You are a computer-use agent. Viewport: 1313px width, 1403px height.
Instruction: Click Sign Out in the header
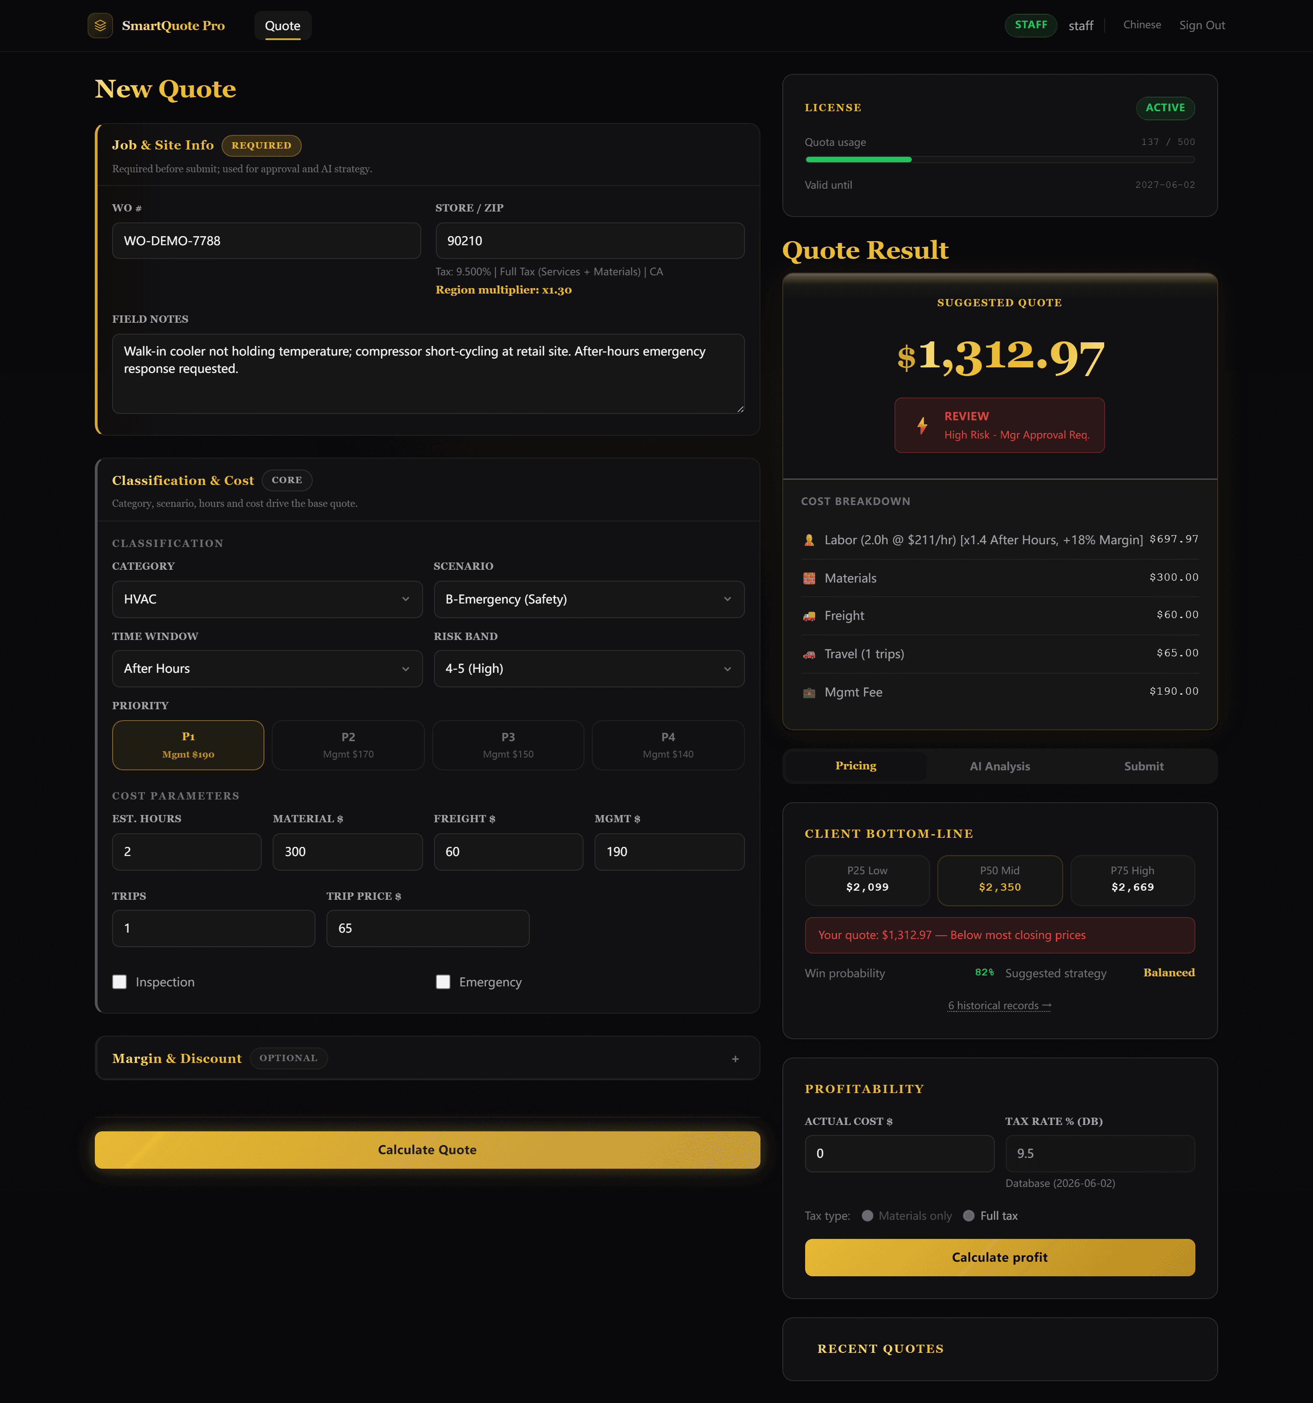coord(1201,25)
